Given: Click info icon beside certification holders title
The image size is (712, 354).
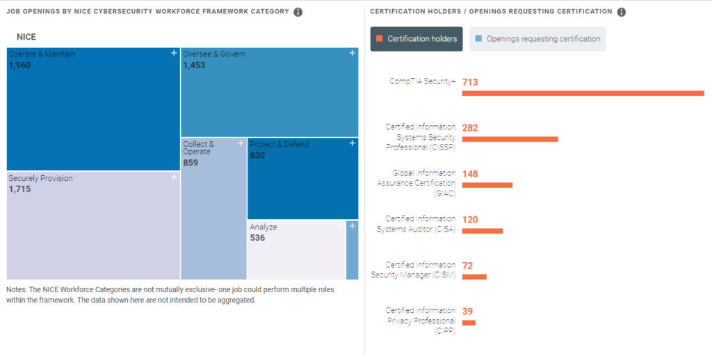Looking at the screenshot, I should tap(622, 12).
